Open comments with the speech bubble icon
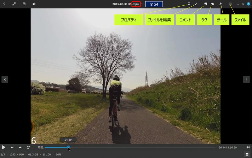Screen dimensions: 252x158 [206, 4]
